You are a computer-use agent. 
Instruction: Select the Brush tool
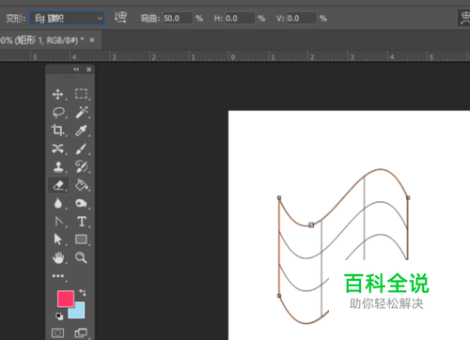(x=81, y=148)
